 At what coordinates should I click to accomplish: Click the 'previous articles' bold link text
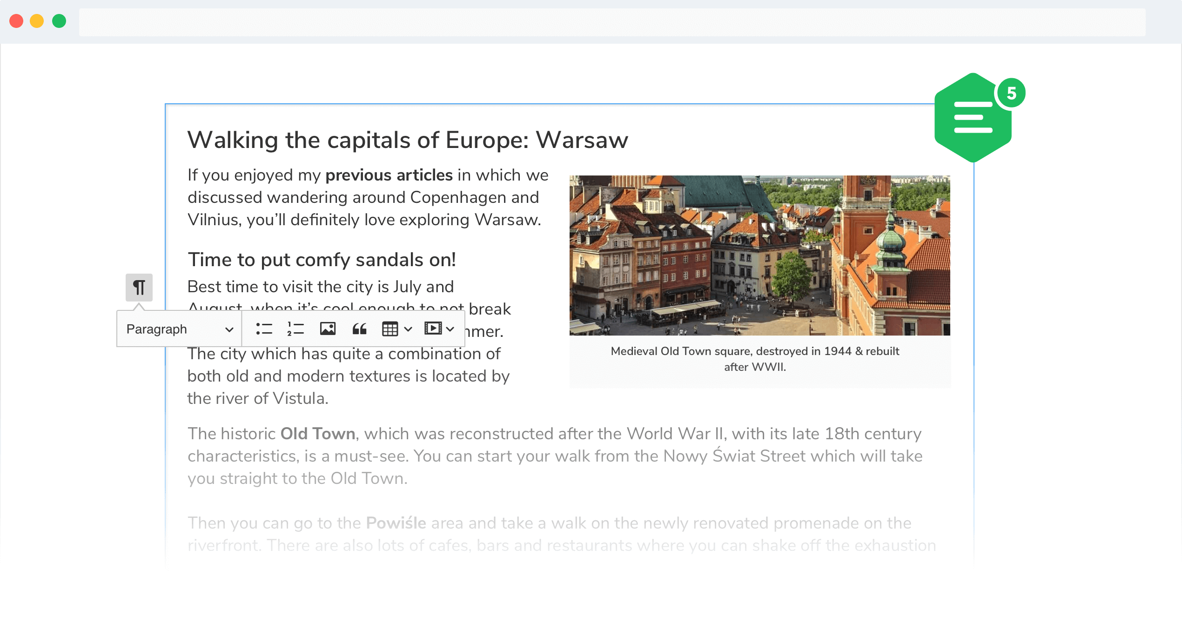(x=389, y=175)
